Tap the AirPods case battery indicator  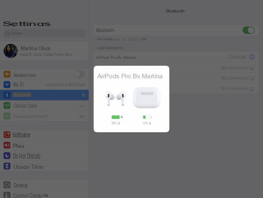tap(147, 117)
